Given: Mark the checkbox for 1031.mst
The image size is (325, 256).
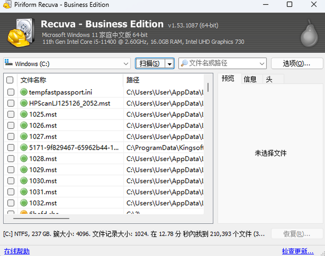Looking at the screenshot, I should (11, 192).
